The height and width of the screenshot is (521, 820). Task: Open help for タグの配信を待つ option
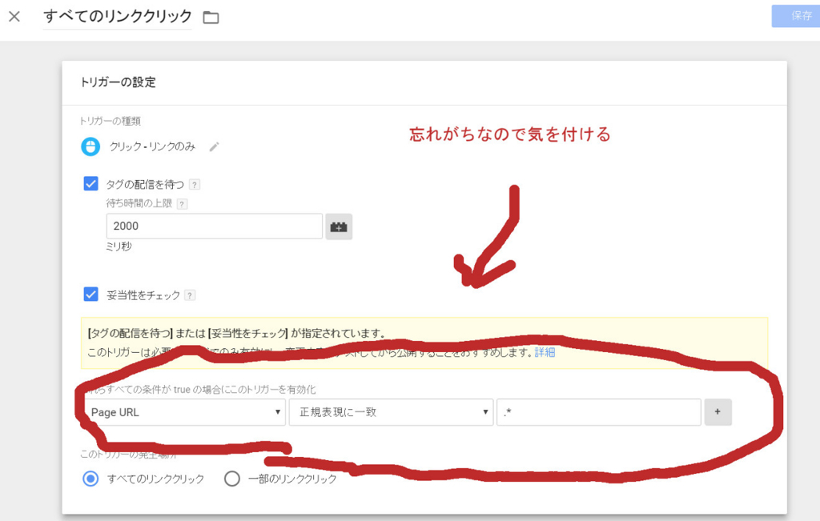195,183
